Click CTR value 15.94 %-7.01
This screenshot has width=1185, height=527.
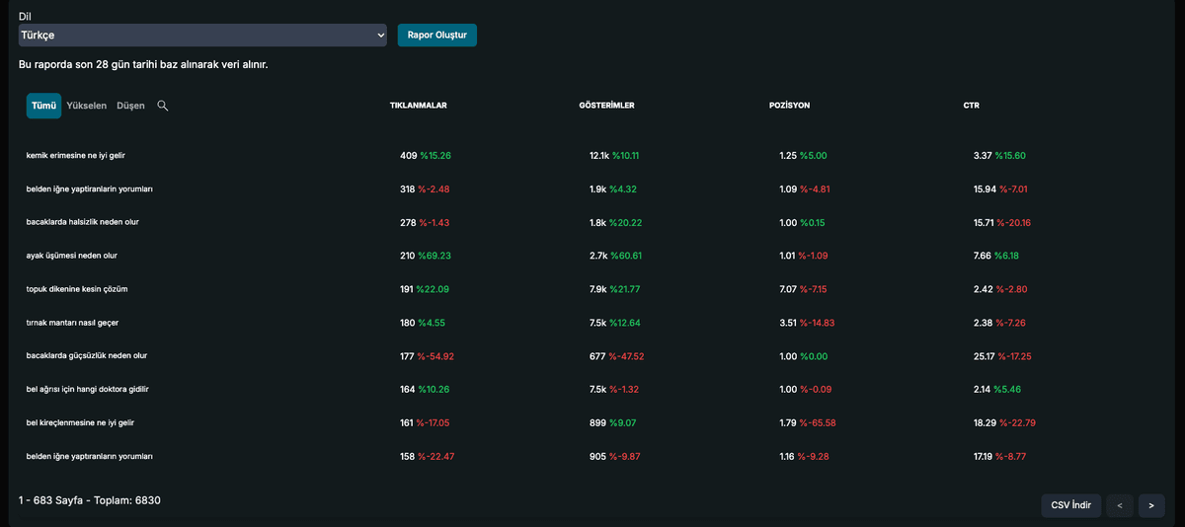(x=1000, y=188)
